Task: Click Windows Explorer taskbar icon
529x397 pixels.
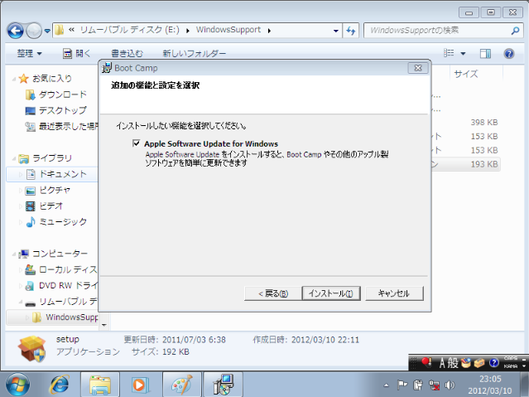Action: (100, 385)
